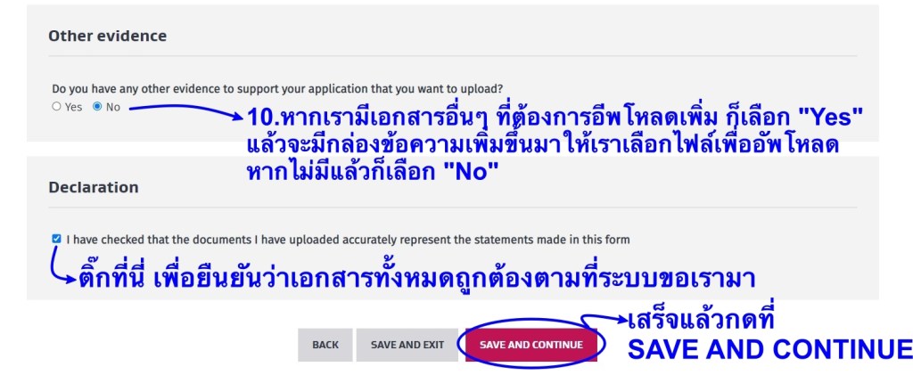Click the red SAVE AND CONTINUE button
Screen dimensions: 913x375
coord(531,345)
